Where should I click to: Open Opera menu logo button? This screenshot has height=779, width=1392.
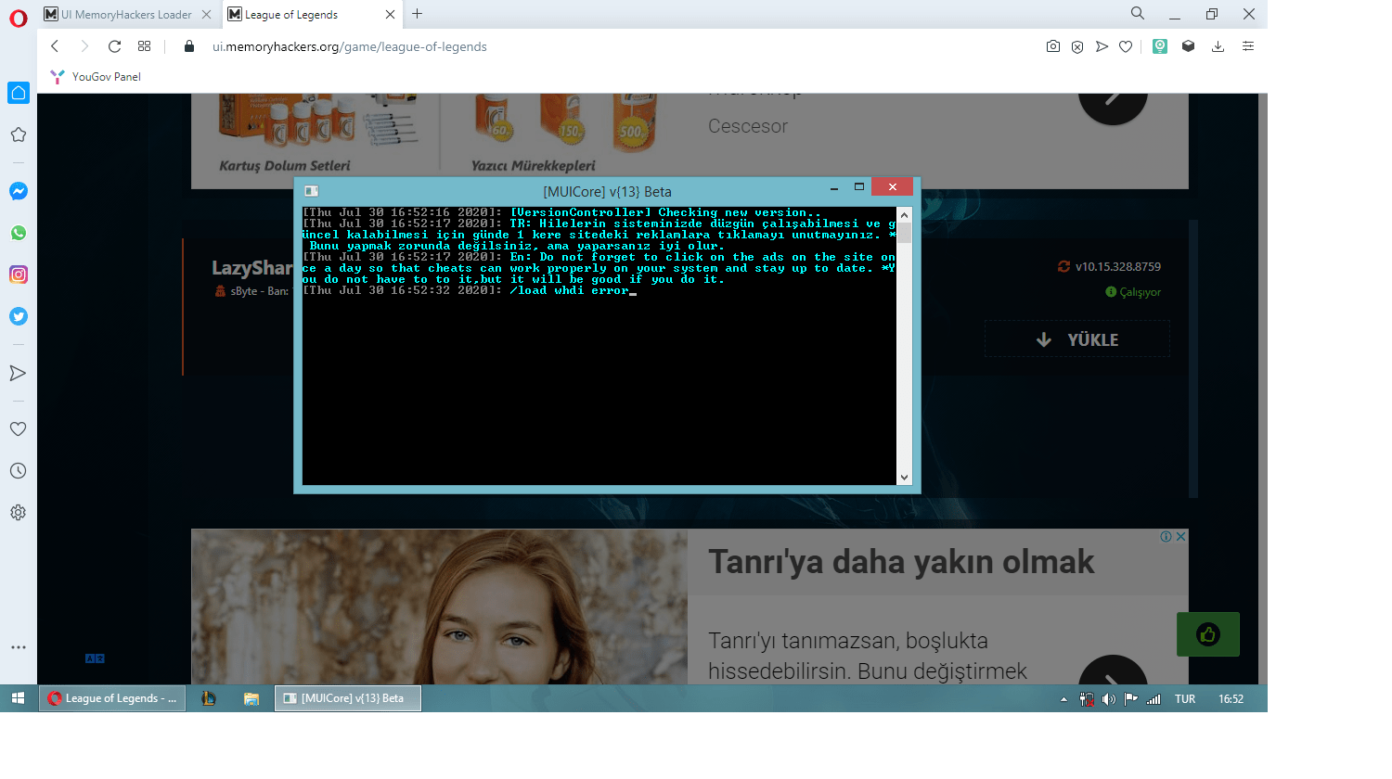click(x=19, y=19)
